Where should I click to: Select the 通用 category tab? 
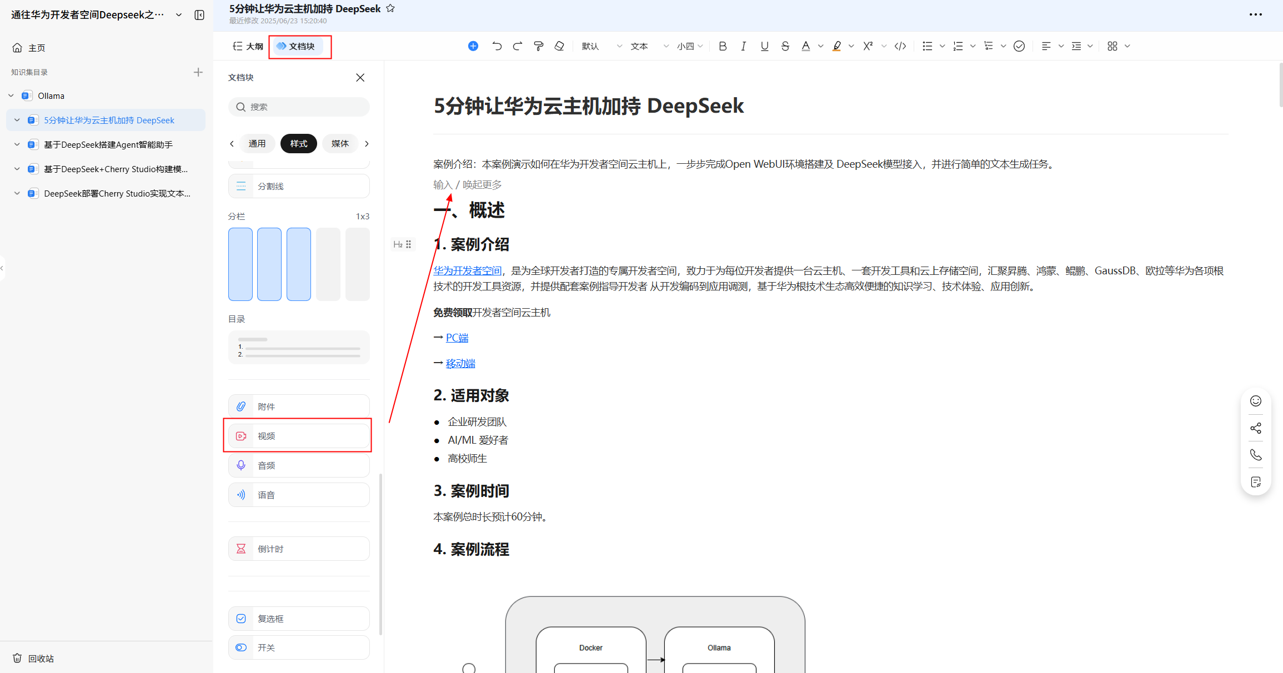pos(257,144)
